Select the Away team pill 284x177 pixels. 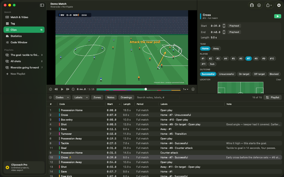pyautogui.click(x=216, y=49)
